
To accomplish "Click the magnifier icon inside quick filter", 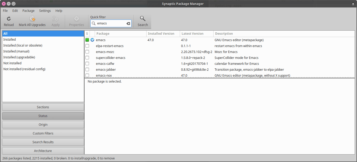I will coord(94,23).
